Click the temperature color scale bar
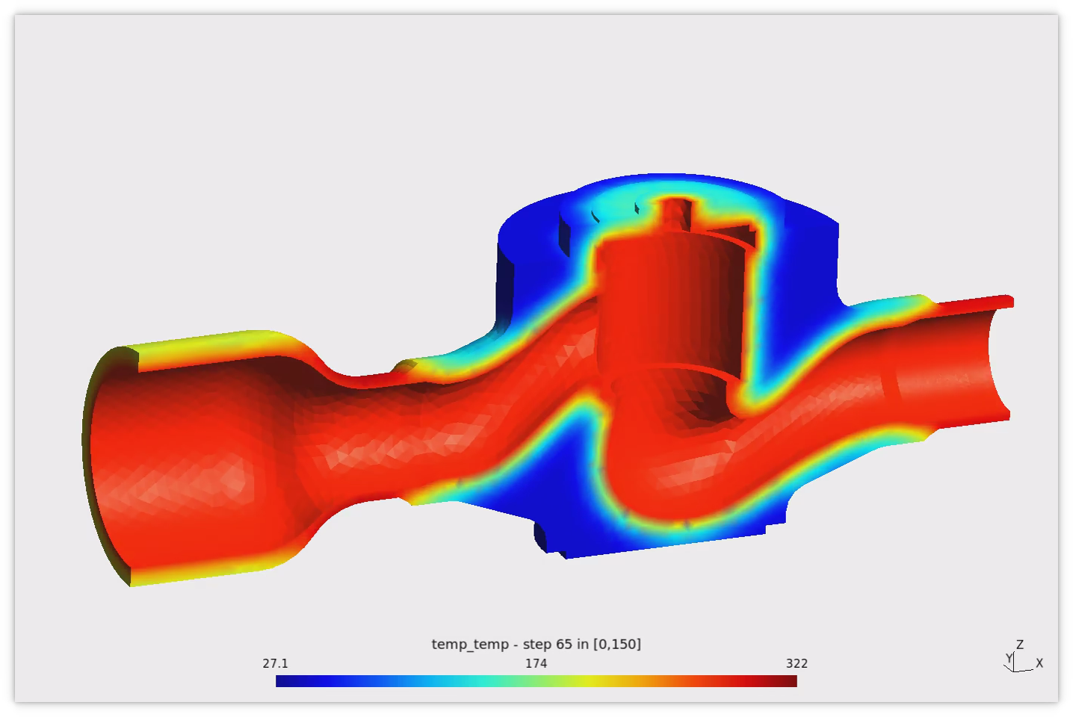Screen dimensions: 1073x717 [536, 681]
